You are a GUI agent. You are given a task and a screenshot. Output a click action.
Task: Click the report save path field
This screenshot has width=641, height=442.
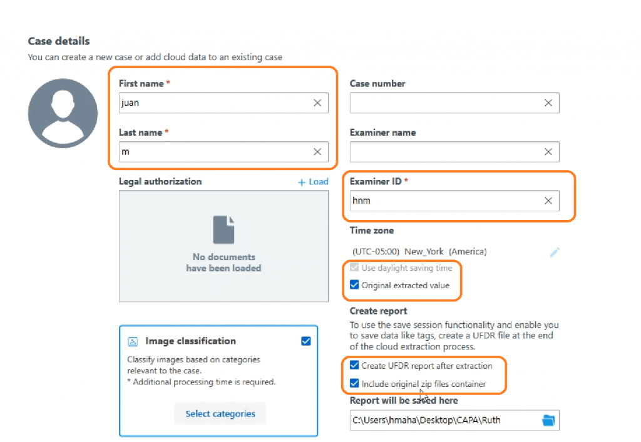(x=443, y=421)
